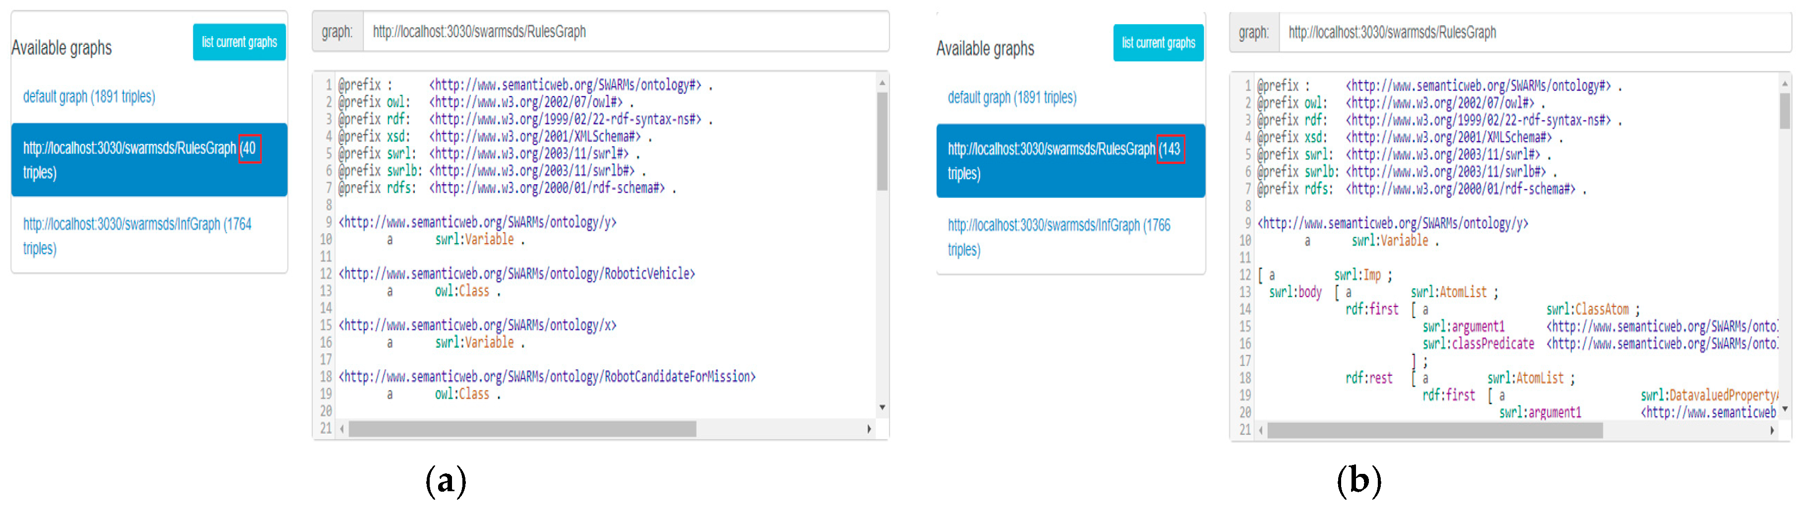This screenshot has width=1807, height=513.
Task: Click scroll-up arrow of editor (b)
Action: click(x=1785, y=83)
